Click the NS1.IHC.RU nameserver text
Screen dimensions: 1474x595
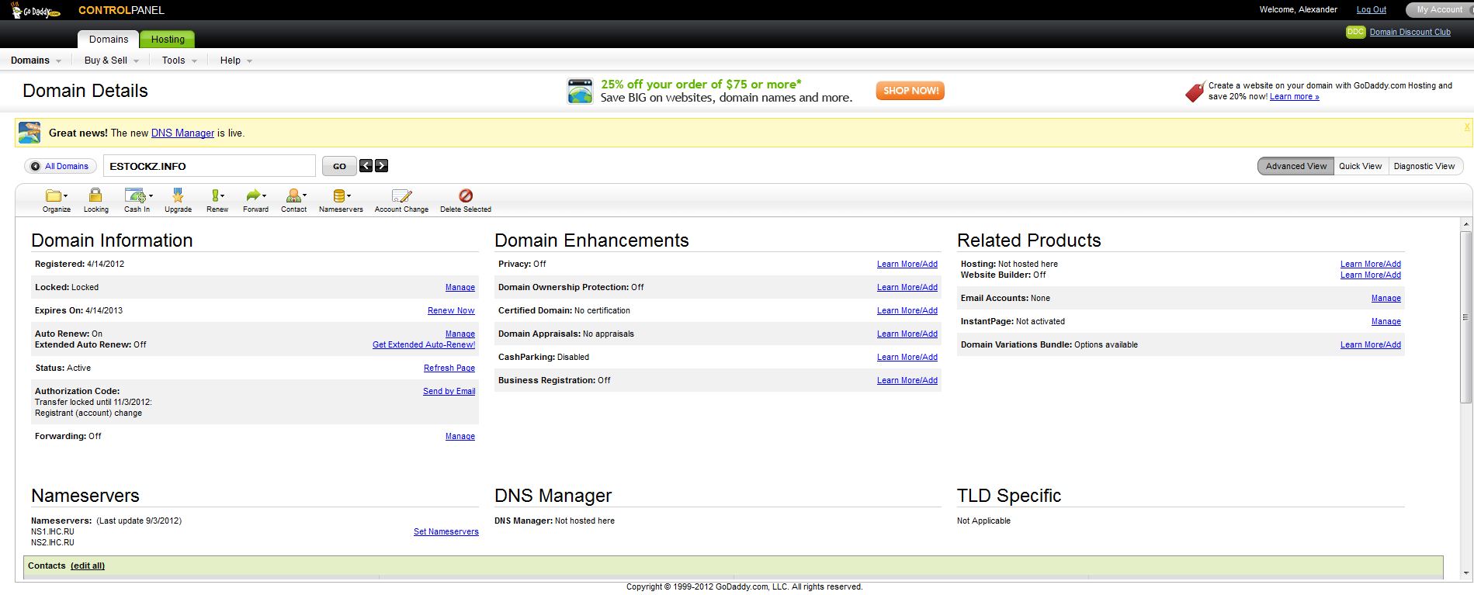(x=53, y=531)
